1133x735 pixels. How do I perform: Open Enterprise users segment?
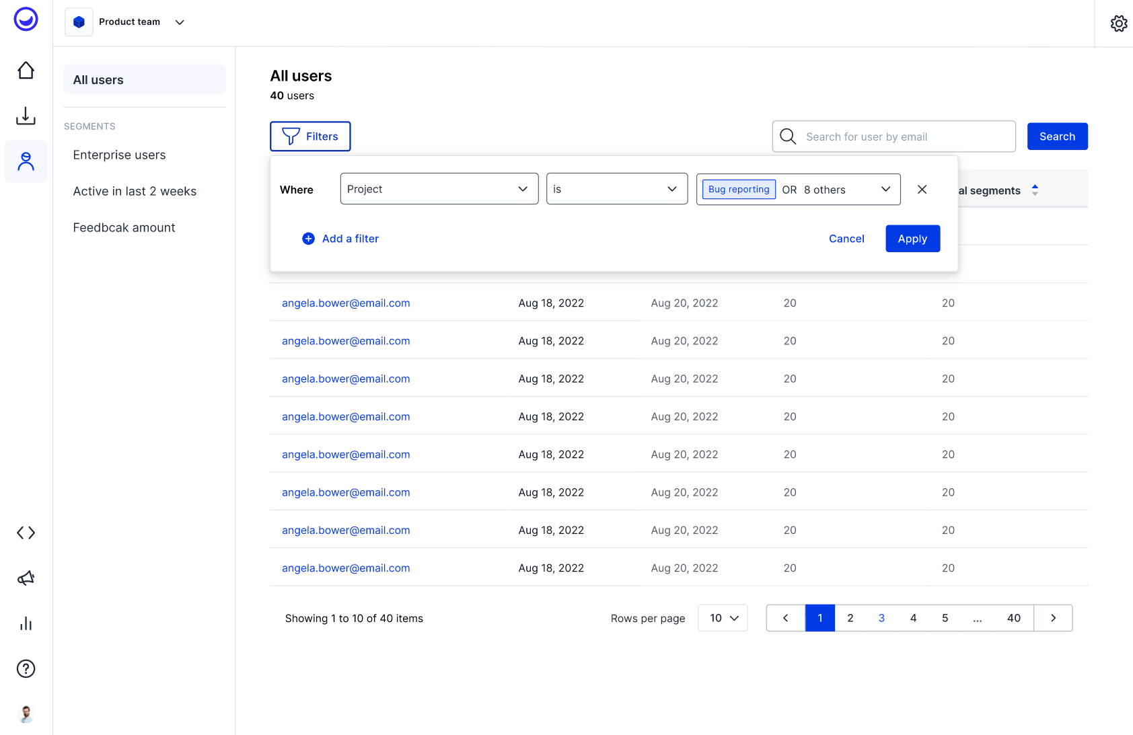pyautogui.click(x=119, y=155)
